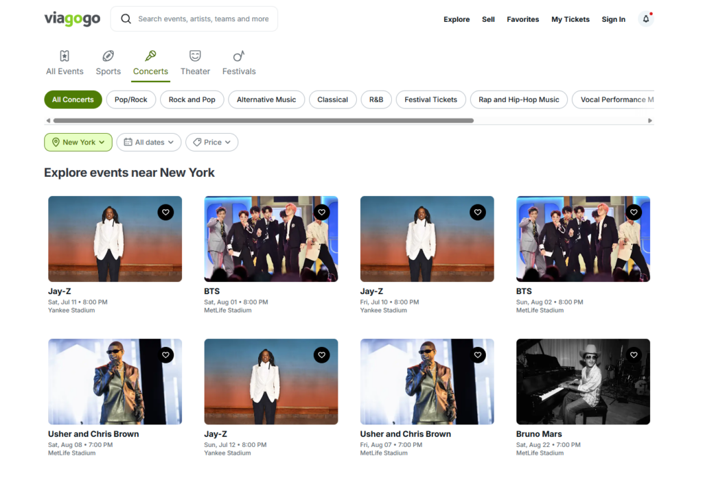Click 'Sat, Aug 08 • 7:00 PM' text
This screenshot has height=480, width=703.
pos(80,444)
